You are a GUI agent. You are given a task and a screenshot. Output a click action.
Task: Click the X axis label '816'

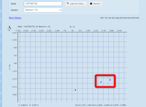(x=80, y=30)
